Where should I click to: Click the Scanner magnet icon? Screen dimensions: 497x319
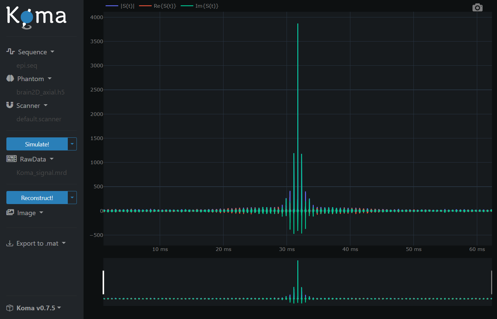[x=10, y=105]
